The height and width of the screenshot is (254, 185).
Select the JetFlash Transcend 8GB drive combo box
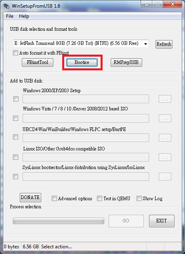click(x=81, y=44)
